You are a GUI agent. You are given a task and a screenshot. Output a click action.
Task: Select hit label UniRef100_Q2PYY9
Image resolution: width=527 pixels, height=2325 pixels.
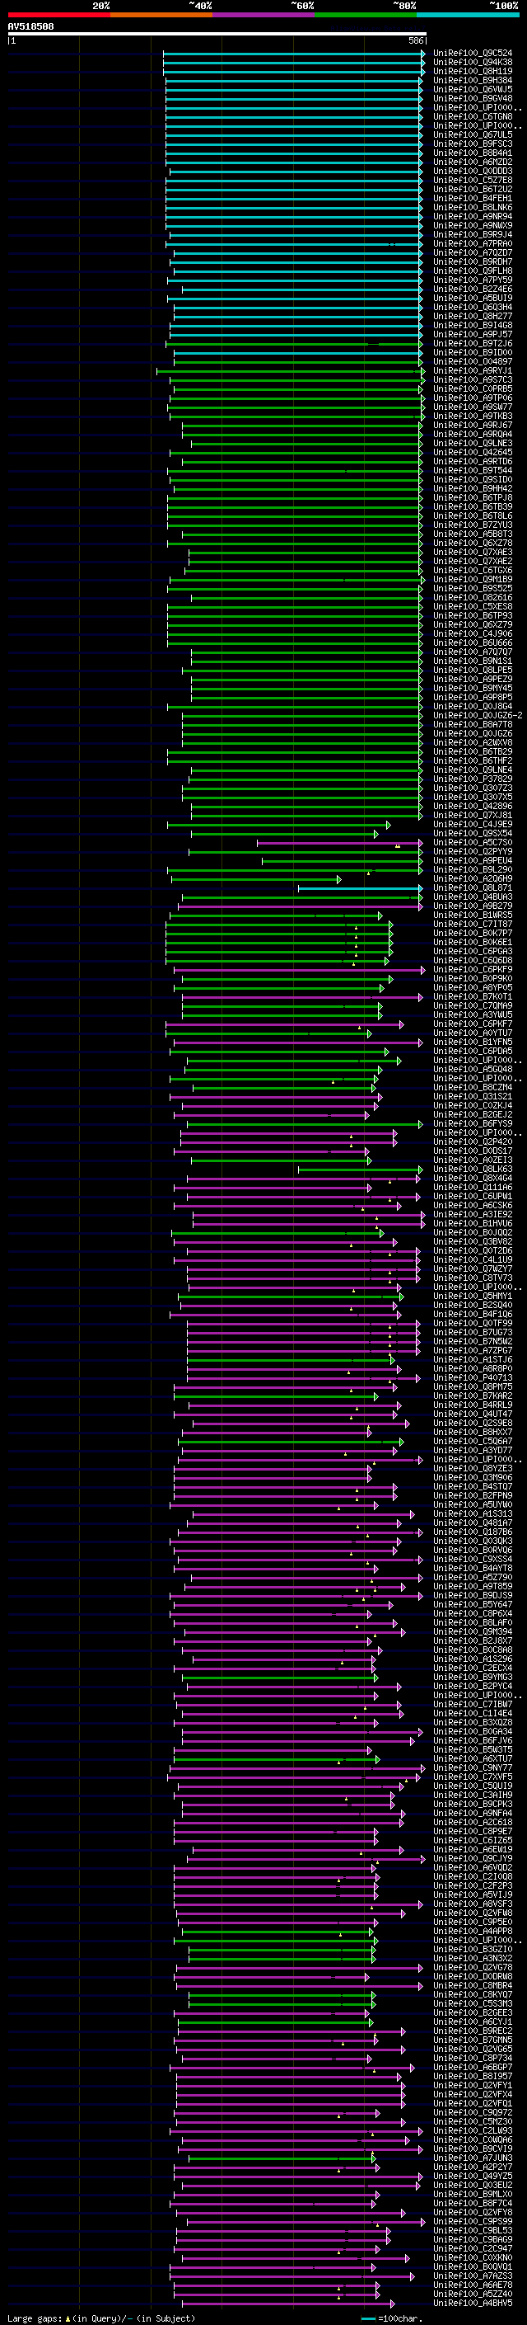[x=473, y=851]
